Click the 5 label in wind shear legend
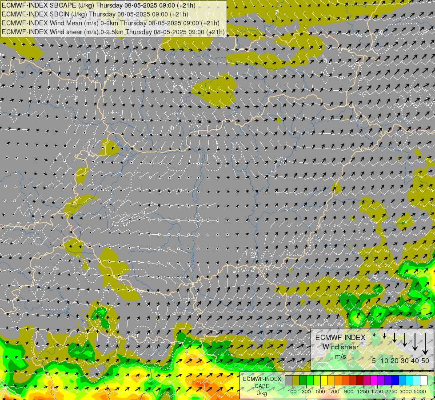Viewport: 435px width, 400px height. click(x=374, y=360)
